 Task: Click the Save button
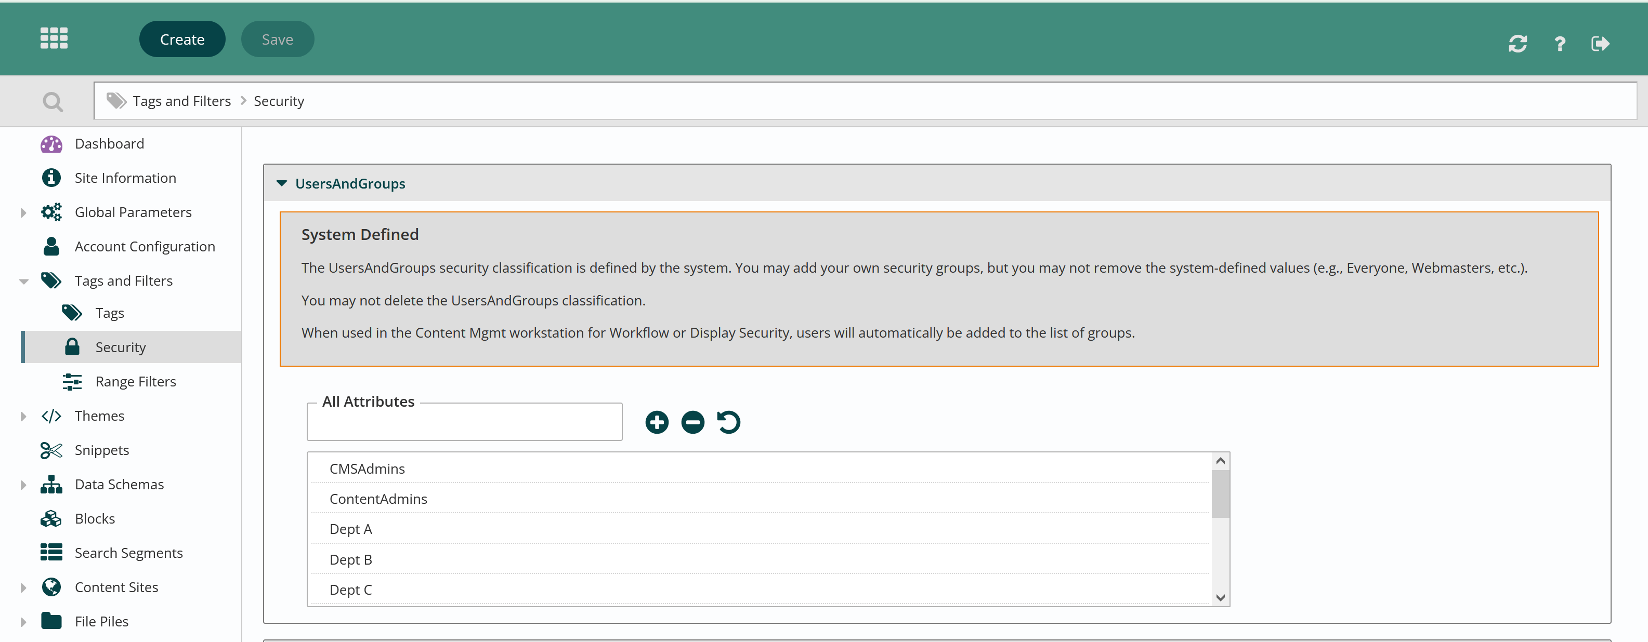277,39
